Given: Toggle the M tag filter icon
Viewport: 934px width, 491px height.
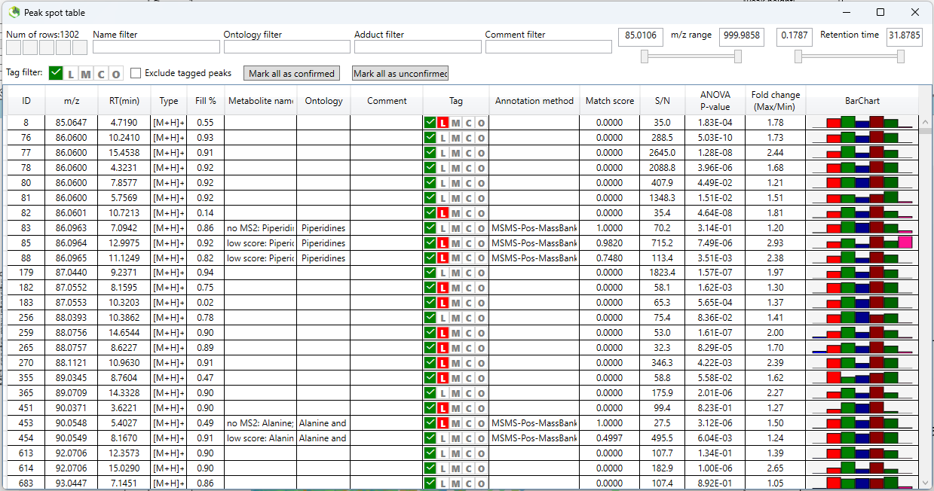Looking at the screenshot, I should [x=85, y=74].
